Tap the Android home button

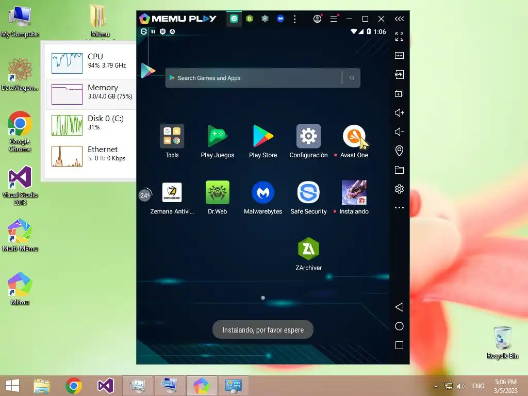tap(399, 326)
